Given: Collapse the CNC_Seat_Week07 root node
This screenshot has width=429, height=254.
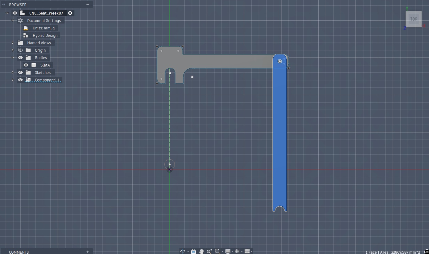Looking at the screenshot, I should click(x=7, y=13).
